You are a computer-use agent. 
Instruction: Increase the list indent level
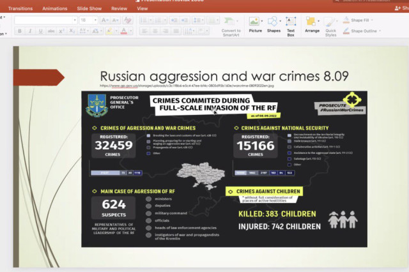(x=185, y=20)
